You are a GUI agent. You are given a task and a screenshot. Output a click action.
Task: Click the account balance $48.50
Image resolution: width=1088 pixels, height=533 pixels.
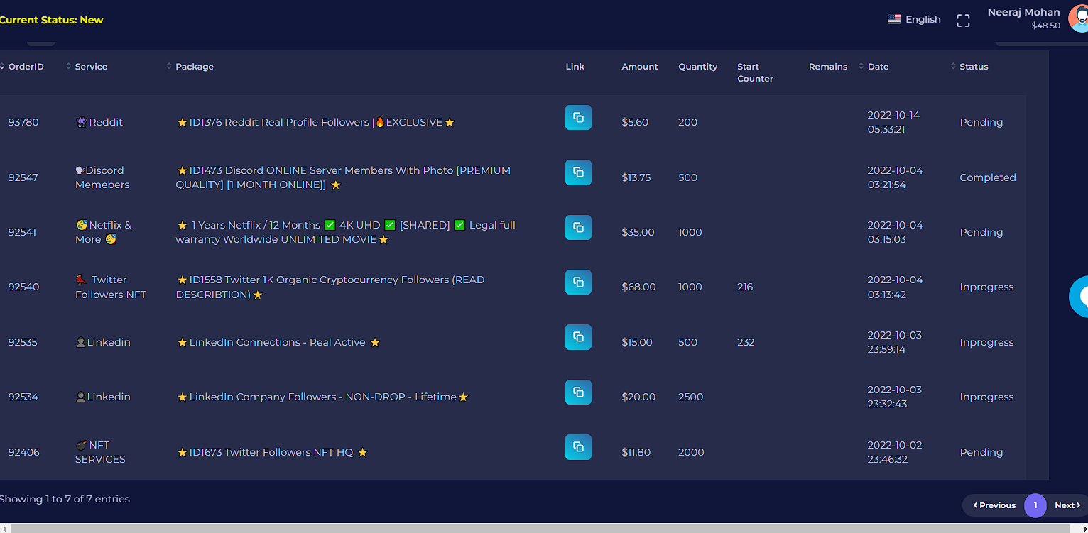1046,26
